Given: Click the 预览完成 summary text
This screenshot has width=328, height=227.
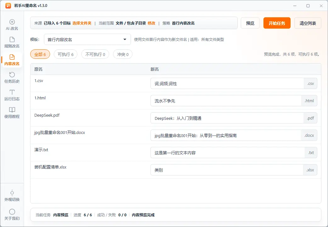Looking at the screenshot, I should (292, 54).
